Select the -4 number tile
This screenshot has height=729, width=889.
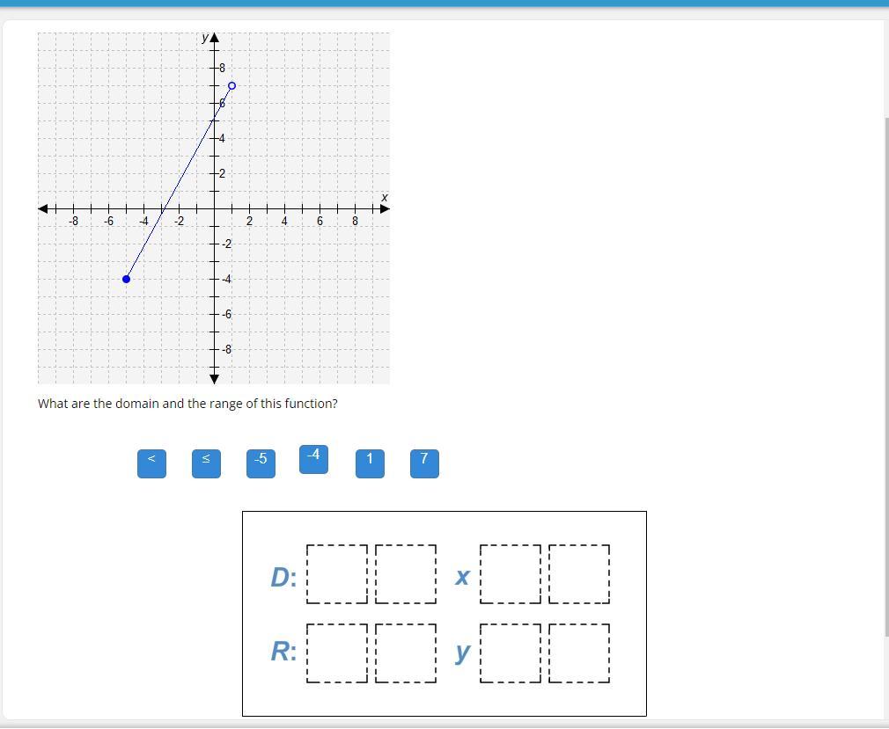pyautogui.click(x=313, y=459)
